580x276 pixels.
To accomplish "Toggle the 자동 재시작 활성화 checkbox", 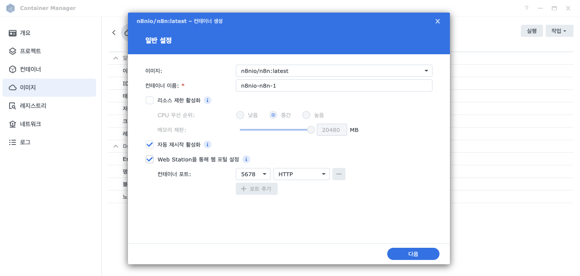I will (150, 145).
